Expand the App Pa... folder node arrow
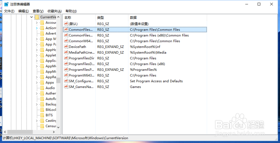280x143 pixels. [x=37, y=44]
